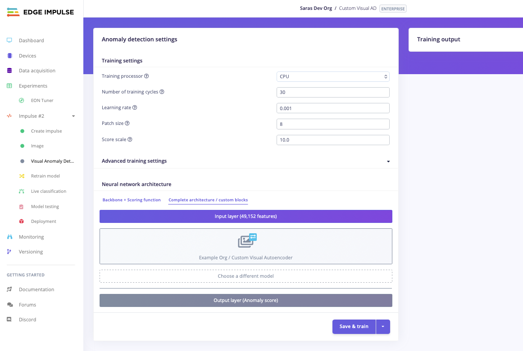Image resolution: width=523 pixels, height=351 pixels.
Task: Click help icon next to Score scale
Action: 130,139
